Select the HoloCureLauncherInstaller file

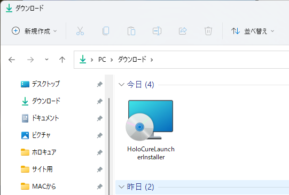coord(151,130)
